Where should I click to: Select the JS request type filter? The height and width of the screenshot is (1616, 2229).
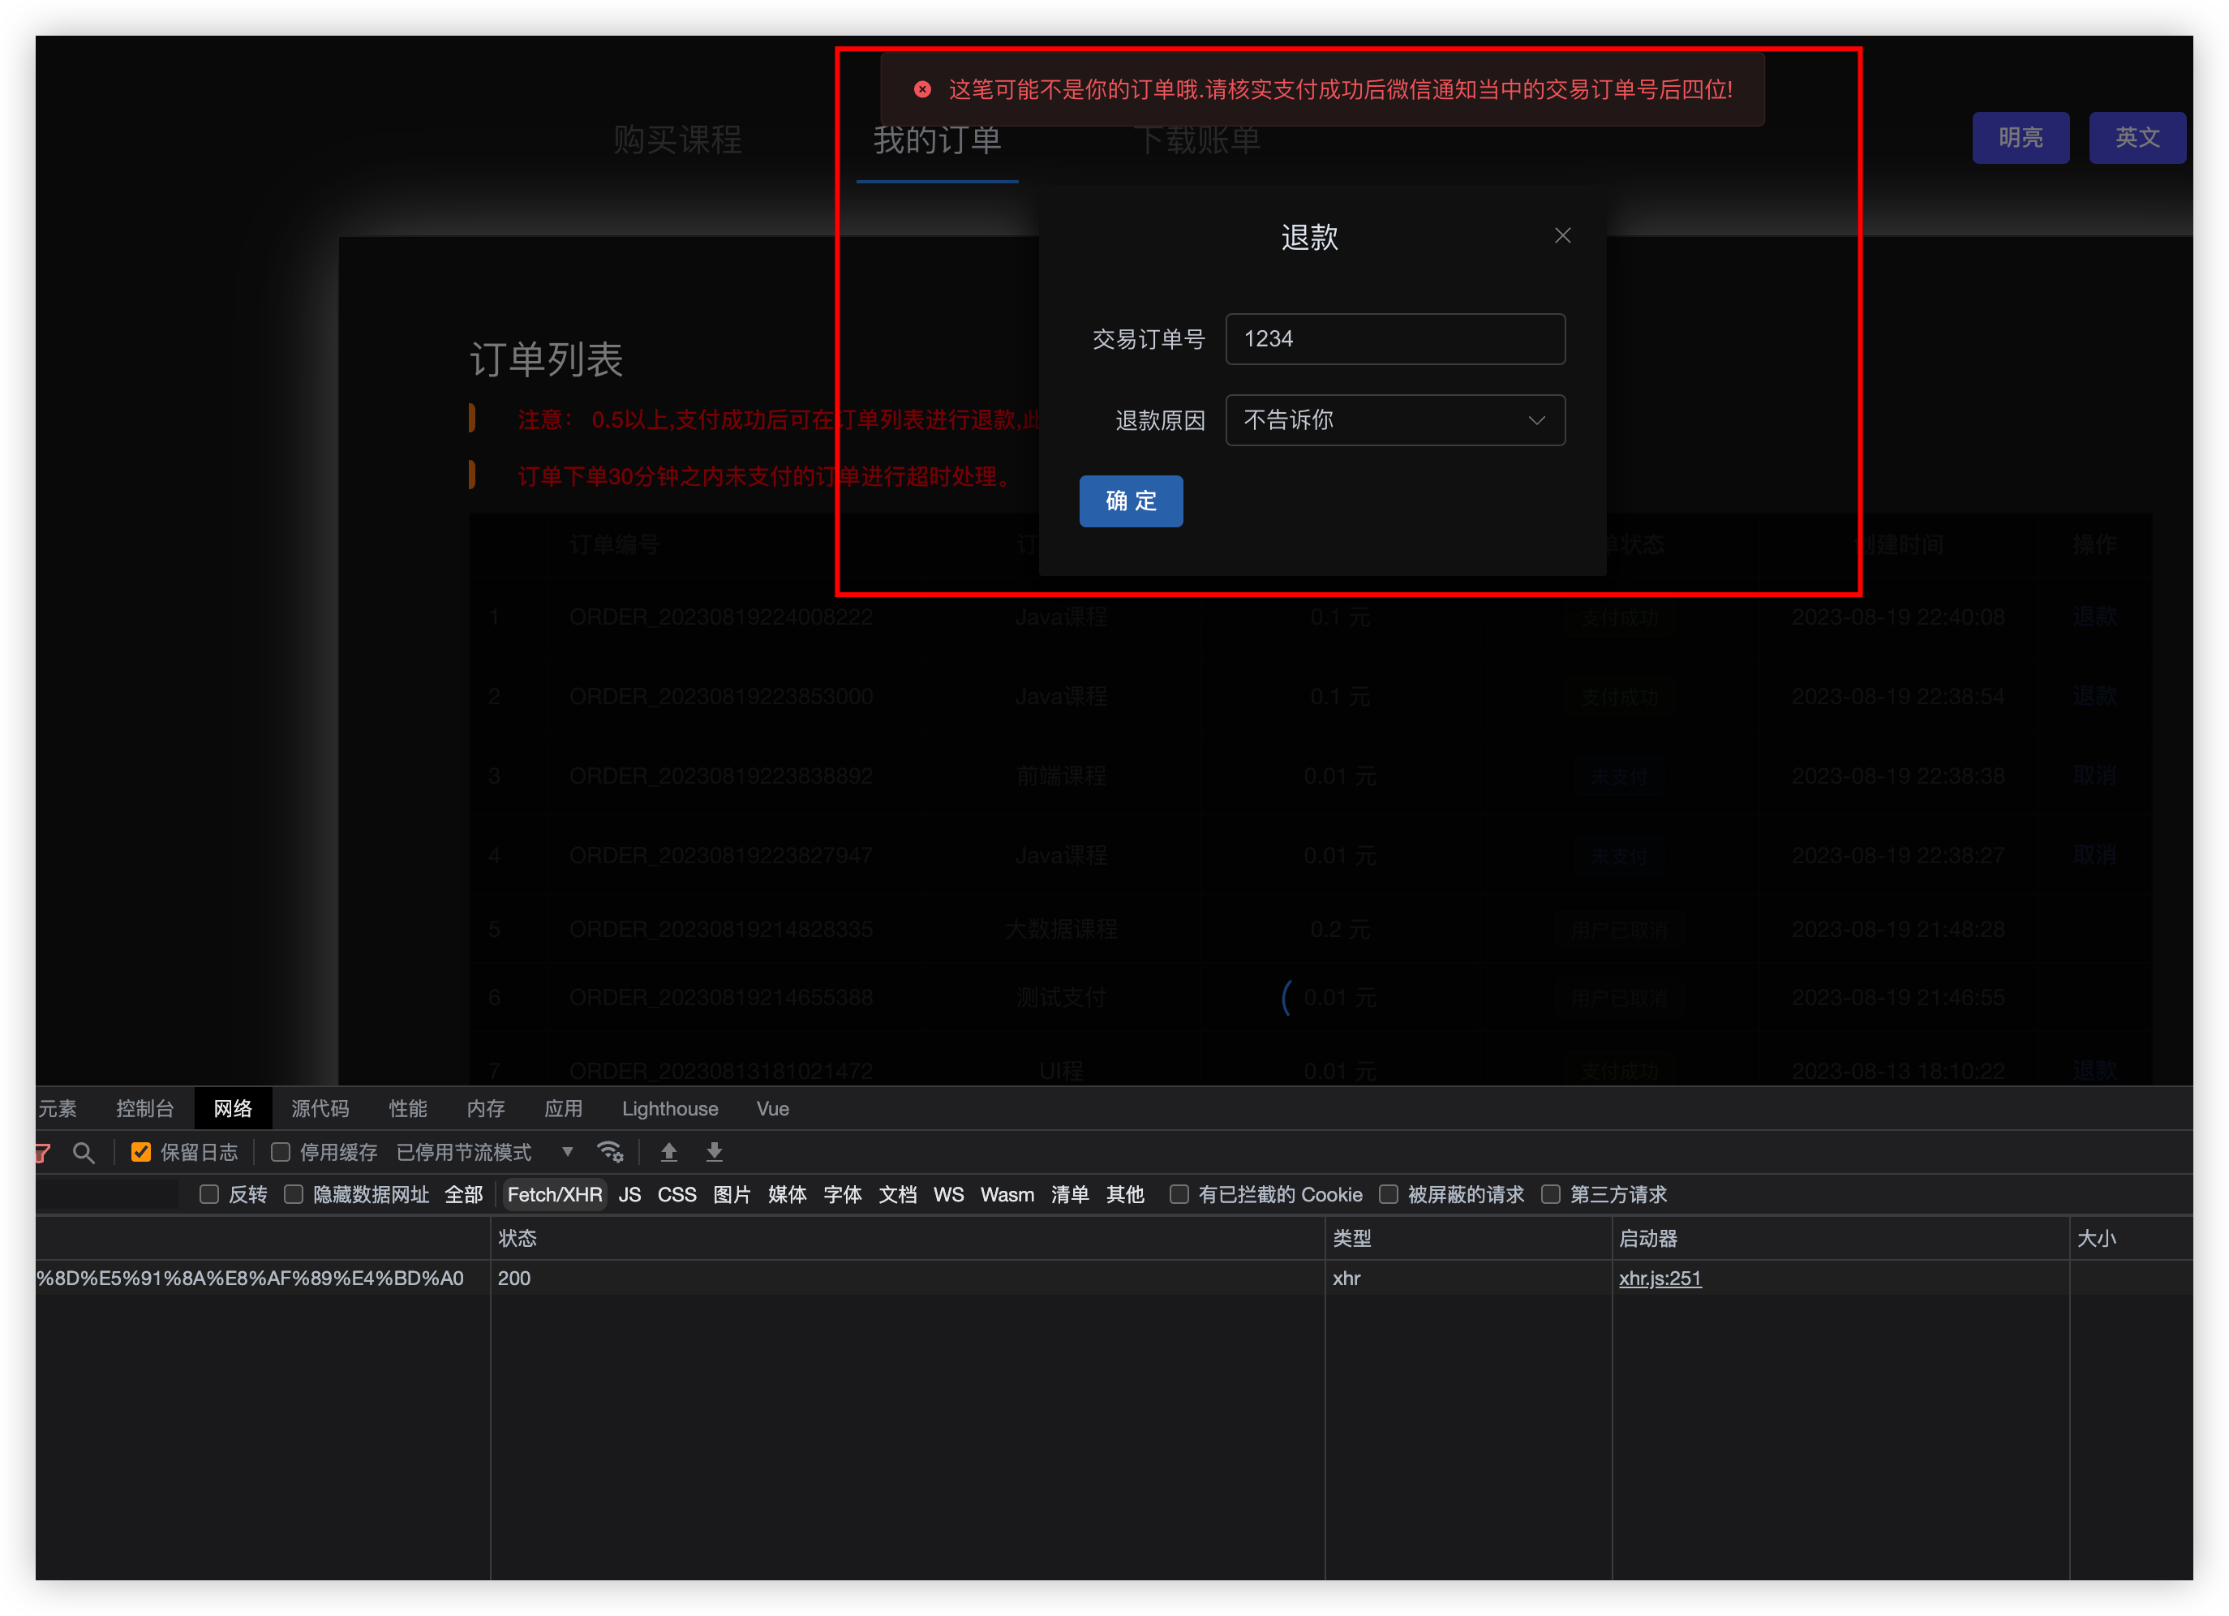tap(630, 1194)
